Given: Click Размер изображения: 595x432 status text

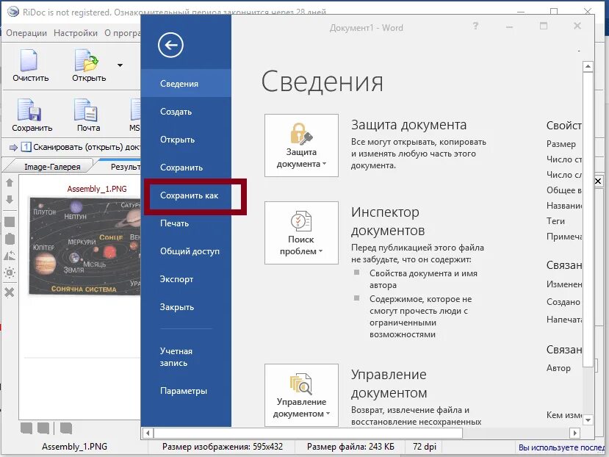Looking at the screenshot, I should (223, 447).
